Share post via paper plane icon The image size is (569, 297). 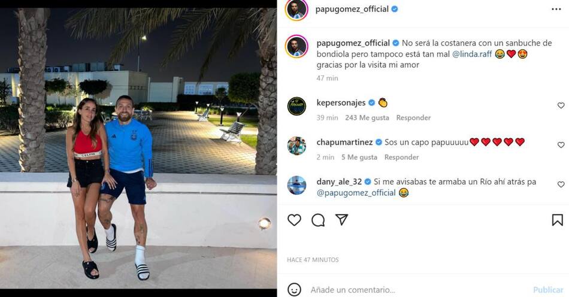coord(341,219)
